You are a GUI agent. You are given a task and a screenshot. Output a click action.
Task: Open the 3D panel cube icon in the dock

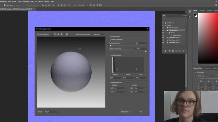tap(190, 17)
